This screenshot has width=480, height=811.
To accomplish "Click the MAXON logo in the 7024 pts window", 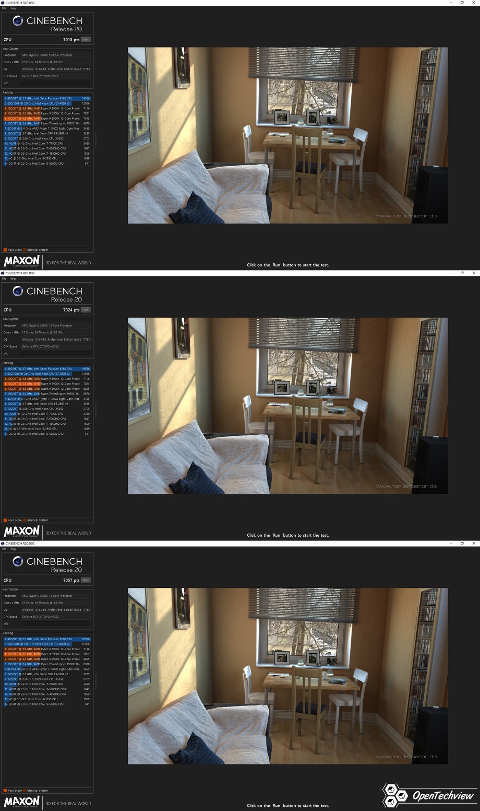I will pos(21,531).
